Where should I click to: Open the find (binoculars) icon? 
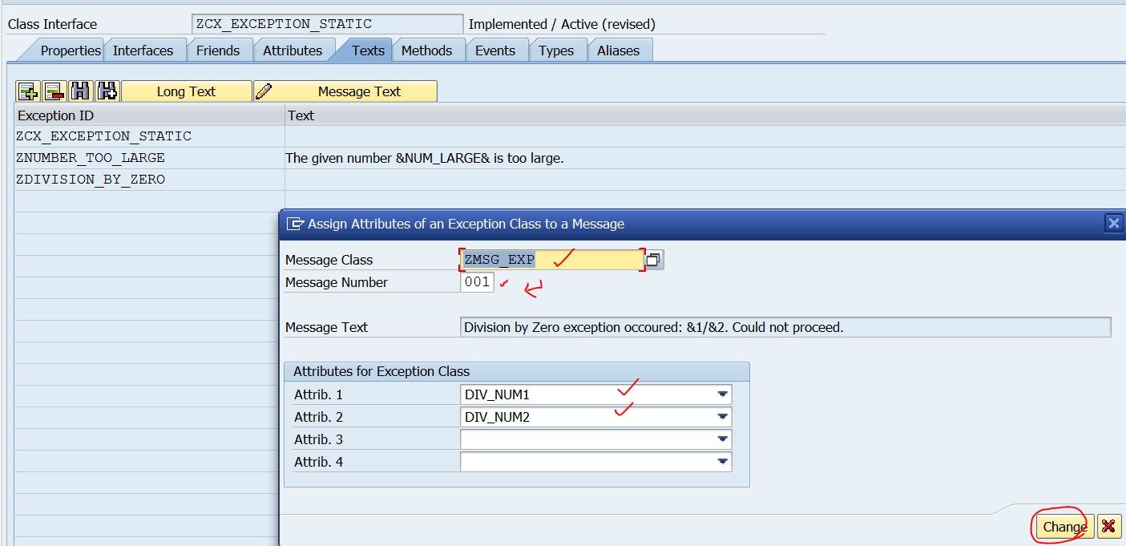[80, 91]
